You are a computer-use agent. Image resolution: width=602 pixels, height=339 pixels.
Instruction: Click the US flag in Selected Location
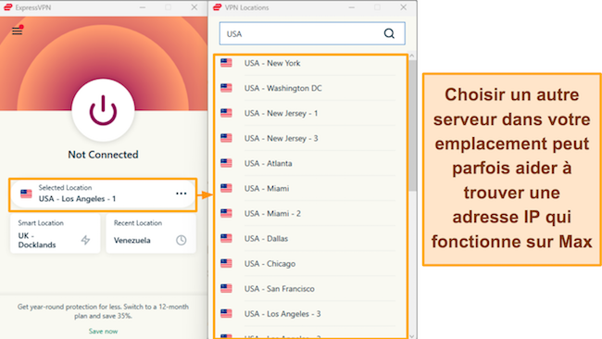[26, 194]
